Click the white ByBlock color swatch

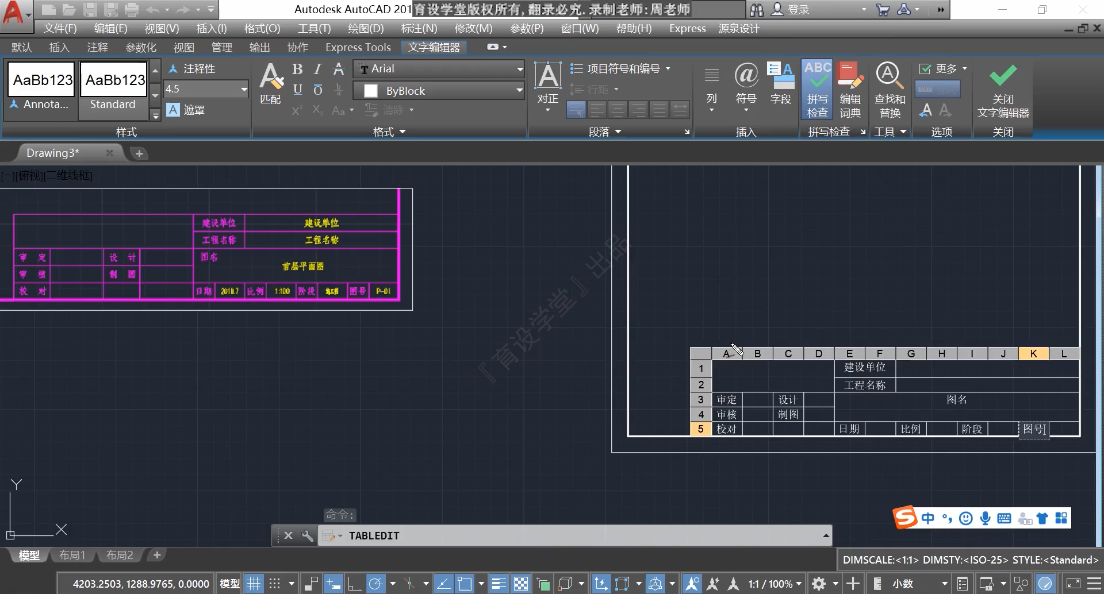[371, 91]
